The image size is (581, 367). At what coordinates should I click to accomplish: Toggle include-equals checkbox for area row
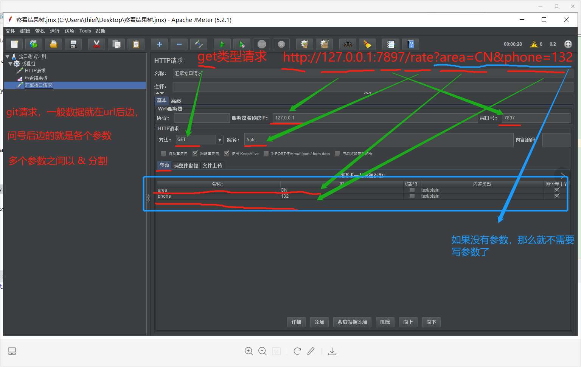click(557, 190)
